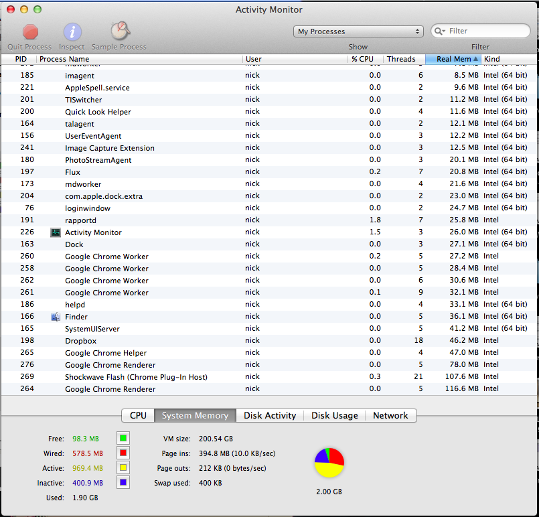Select Google Chrome Worker with PID 258
This screenshot has width=539, height=517.
269,268
